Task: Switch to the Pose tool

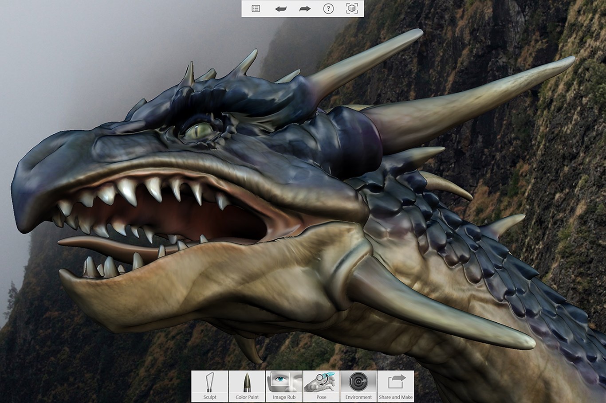Action: 321,386
